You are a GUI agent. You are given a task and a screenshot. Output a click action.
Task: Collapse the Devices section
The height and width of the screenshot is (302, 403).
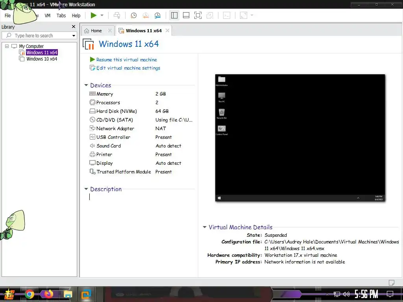pyautogui.click(x=86, y=85)
